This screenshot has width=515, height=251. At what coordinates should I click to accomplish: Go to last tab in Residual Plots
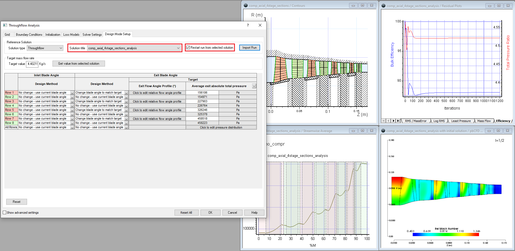pos(398,121)
